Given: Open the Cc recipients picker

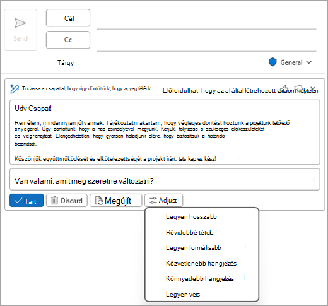Looking at the screenshot, I should tap(68, 40).
